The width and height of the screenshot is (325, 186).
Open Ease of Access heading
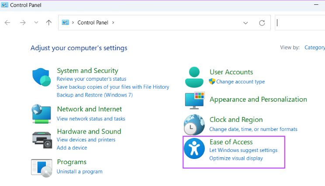pyautogui.click(x=231, y=142)
